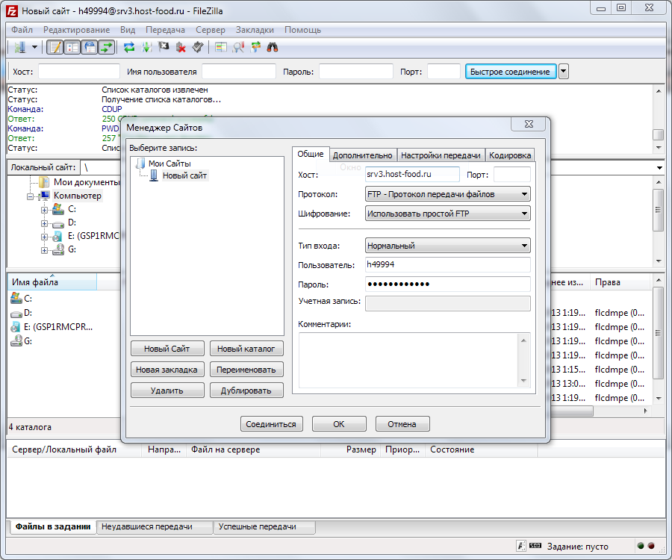
Task: Click Соединиться button
Action: point(271,424)
